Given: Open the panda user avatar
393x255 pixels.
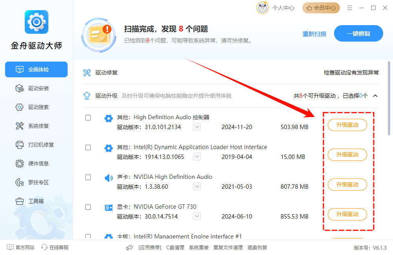Looking at the screenshot, I should point(263,8).
